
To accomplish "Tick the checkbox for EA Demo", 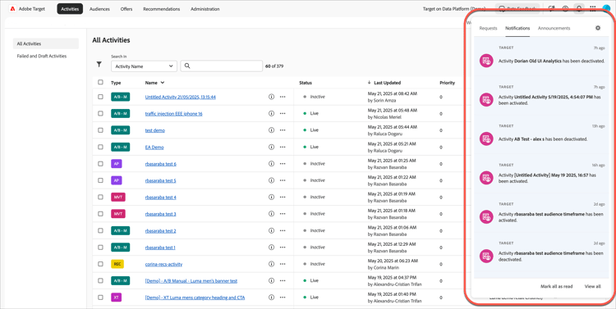I will click(x=100, y=147).
